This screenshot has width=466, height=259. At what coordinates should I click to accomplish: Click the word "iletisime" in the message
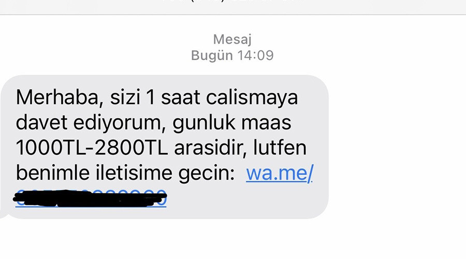click(x=134, y=173)
